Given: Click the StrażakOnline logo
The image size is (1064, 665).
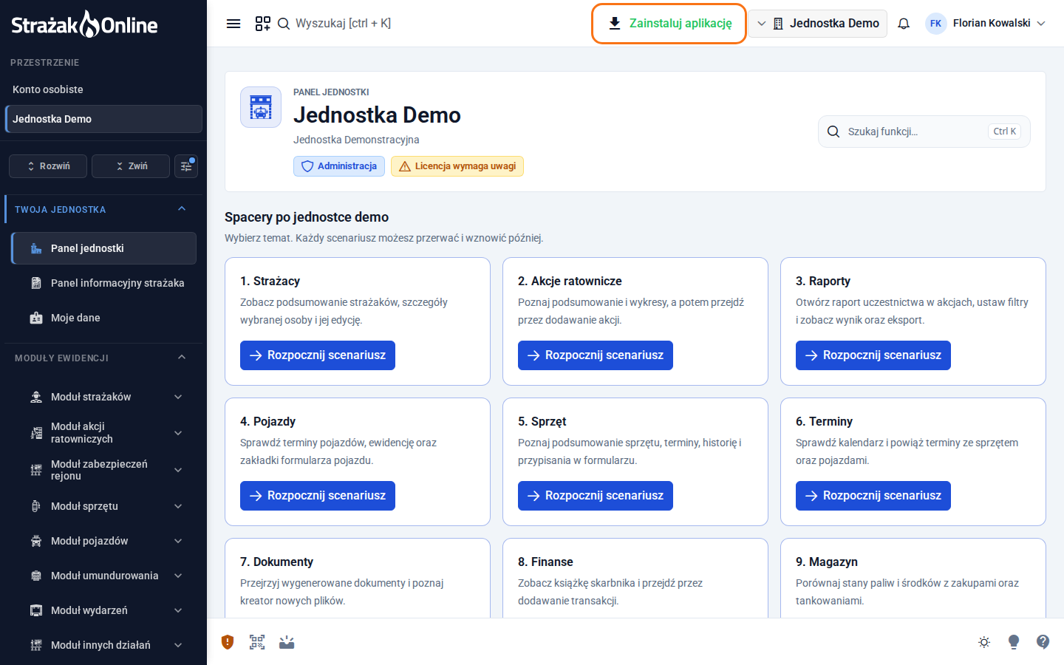Looking at the screenshot, I should tap(84, 24).
